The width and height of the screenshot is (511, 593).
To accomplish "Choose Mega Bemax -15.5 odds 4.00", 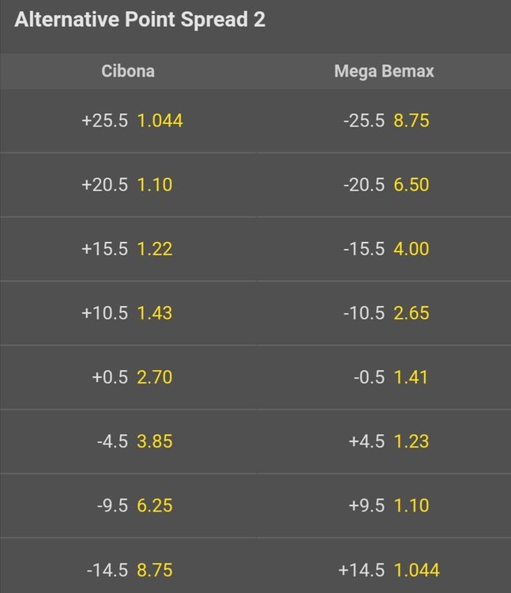I will coord(383,249).
